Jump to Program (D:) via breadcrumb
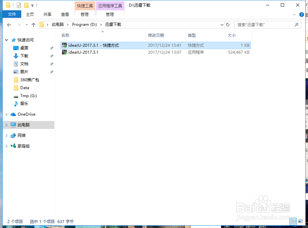Screen dimensions: 308x228 [84, 24]
